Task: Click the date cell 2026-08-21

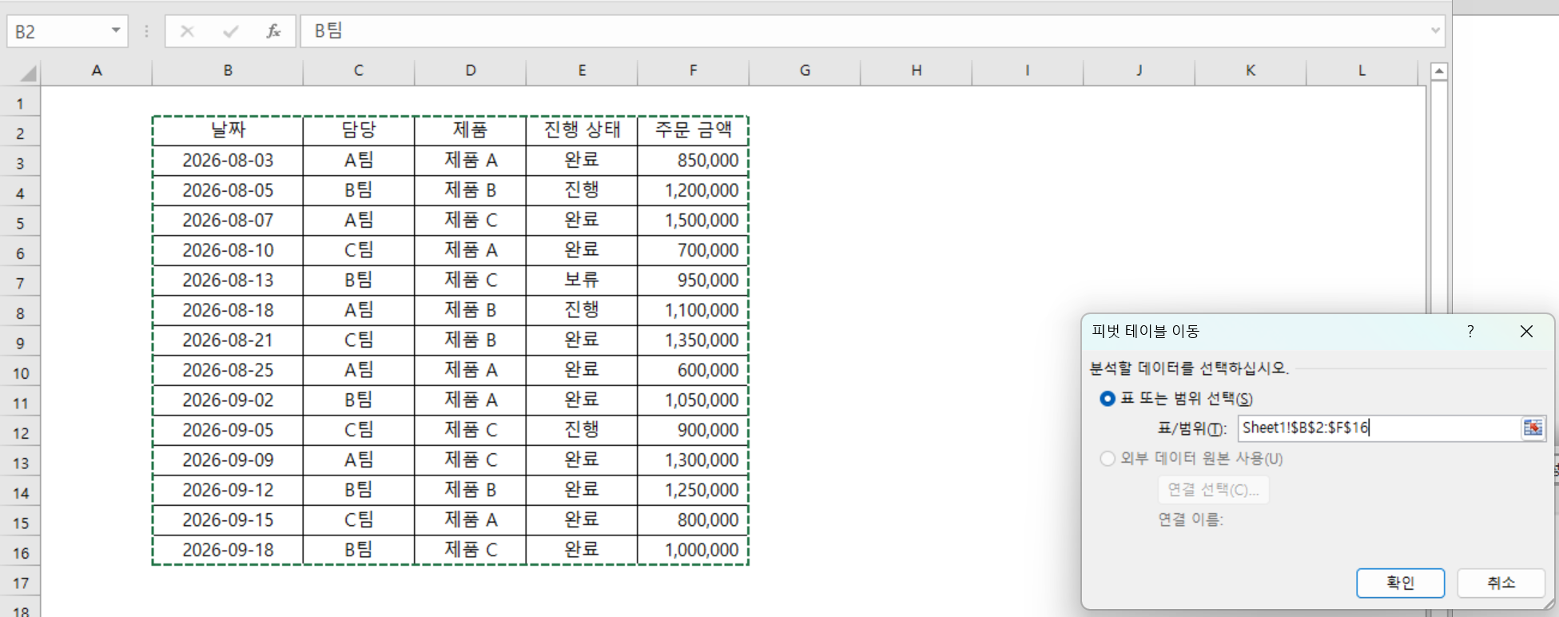Action: click(x=228, y=340)
